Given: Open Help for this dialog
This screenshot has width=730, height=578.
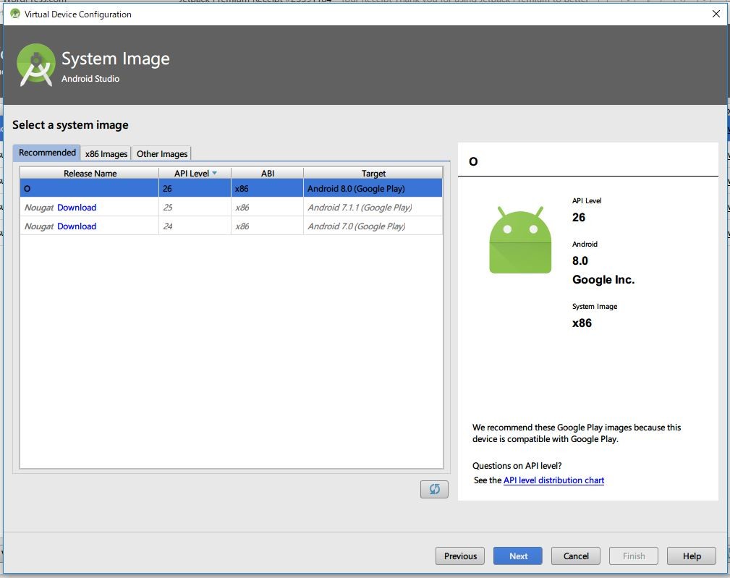Looking at the screenshot, I should coord(692,556).
